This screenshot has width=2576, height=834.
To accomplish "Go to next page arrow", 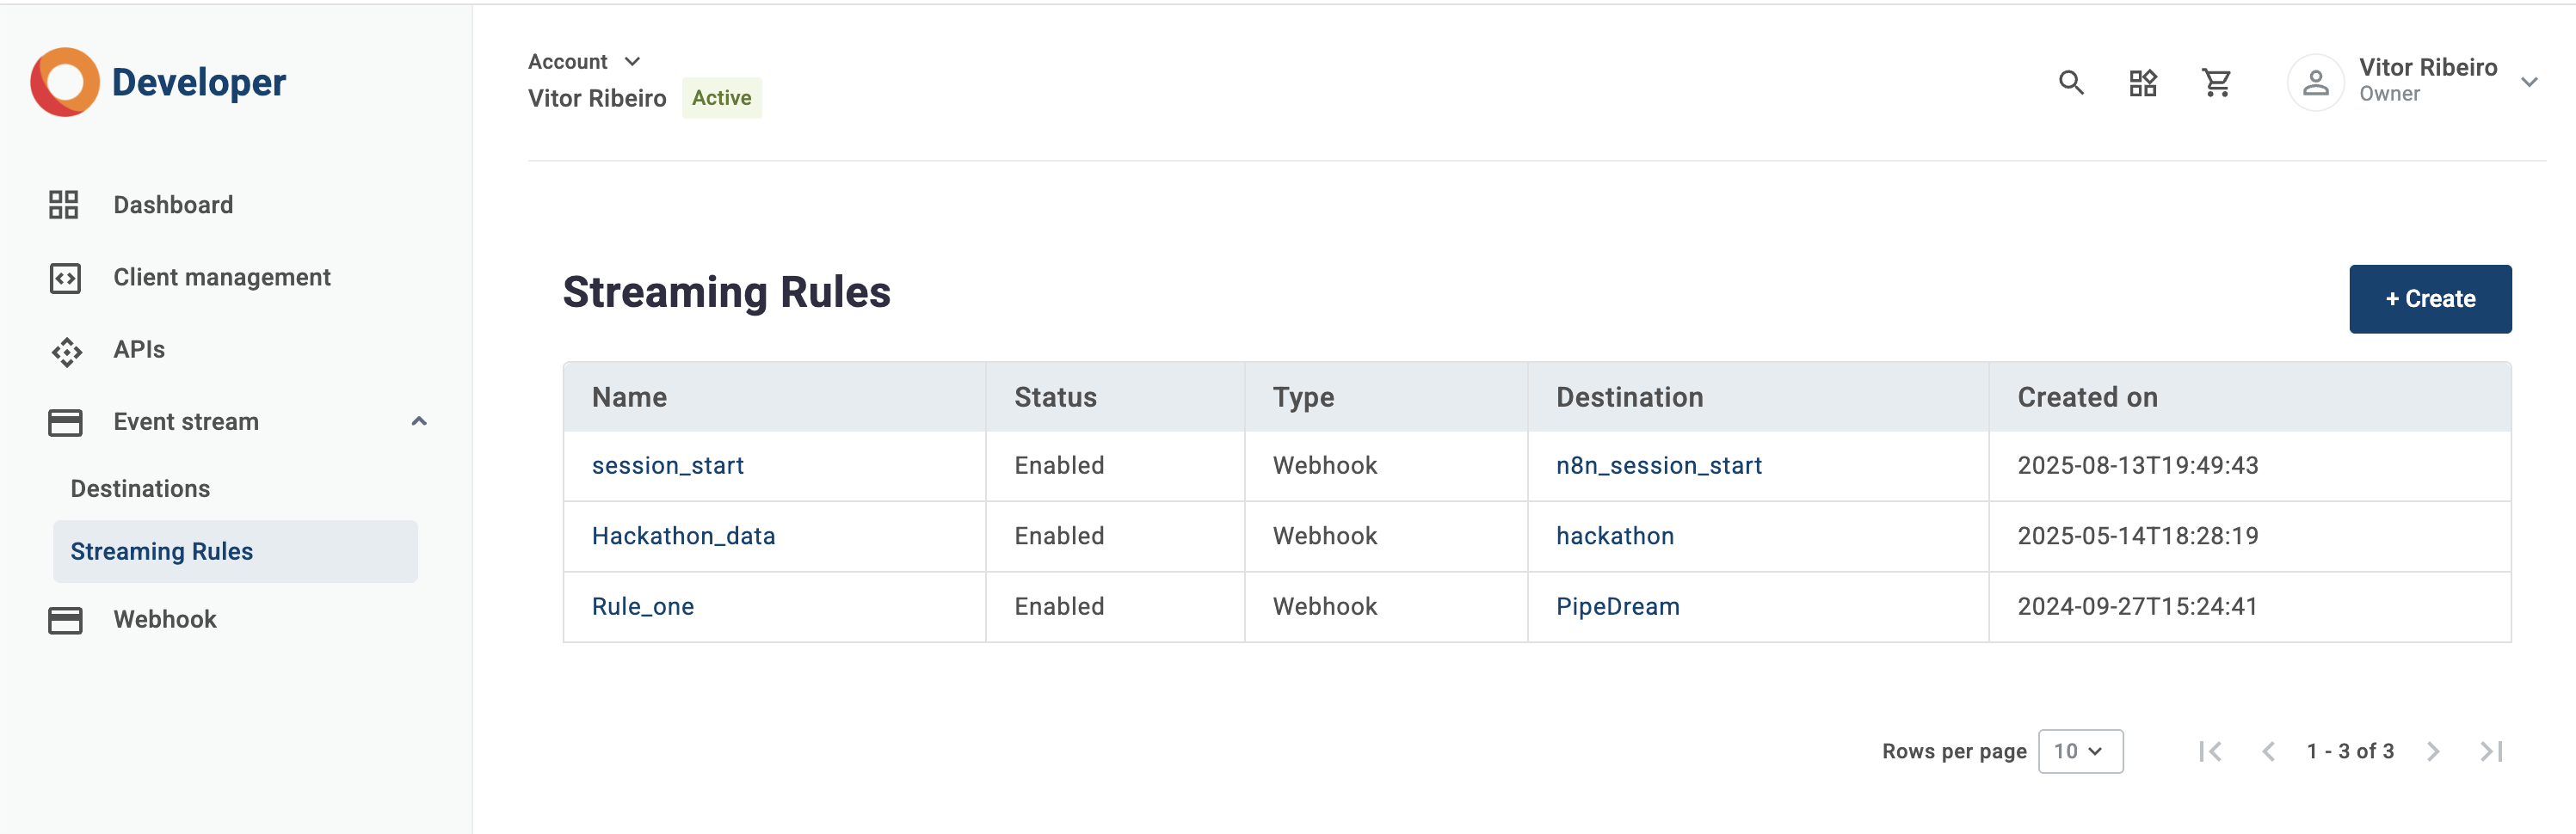I will (2433, 751).
